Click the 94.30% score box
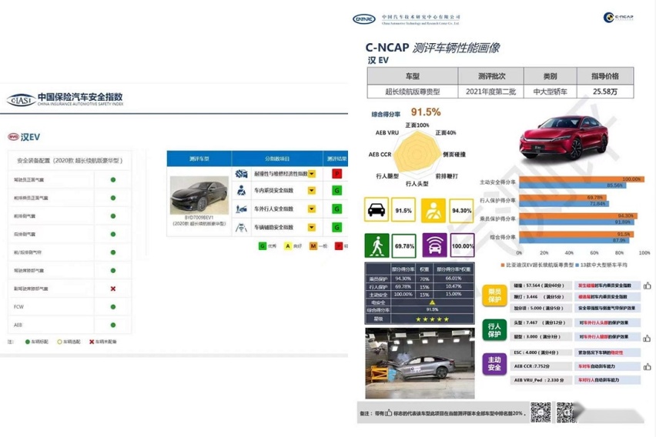Screen dimensions: 656x437 461,210
